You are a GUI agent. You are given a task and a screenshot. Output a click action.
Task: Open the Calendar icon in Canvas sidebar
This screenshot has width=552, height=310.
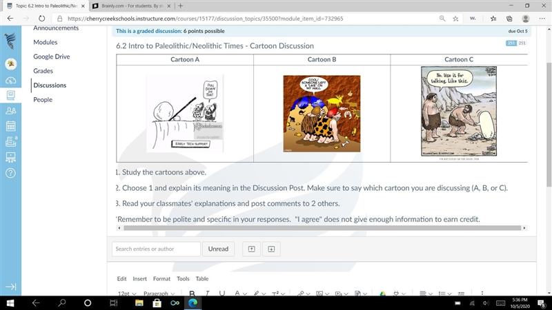pyautogui.click(x=10, y=126)
